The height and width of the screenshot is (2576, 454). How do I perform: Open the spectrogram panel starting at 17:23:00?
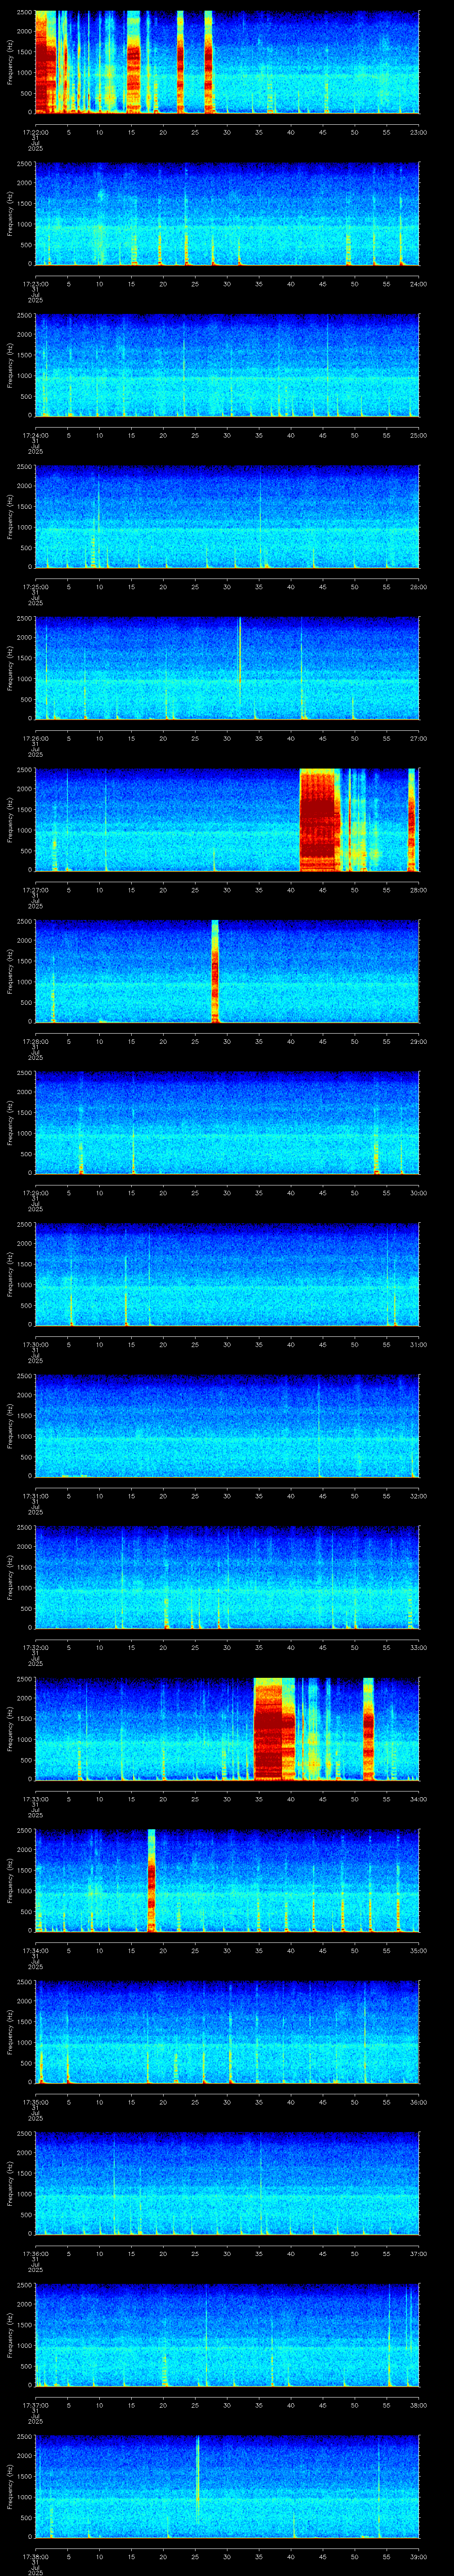pyautogui.click(x=227, y=214)
